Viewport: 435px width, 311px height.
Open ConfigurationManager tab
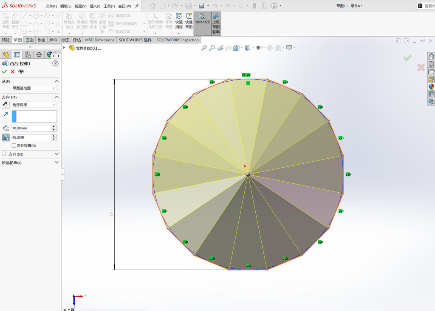tap(28, 55)
